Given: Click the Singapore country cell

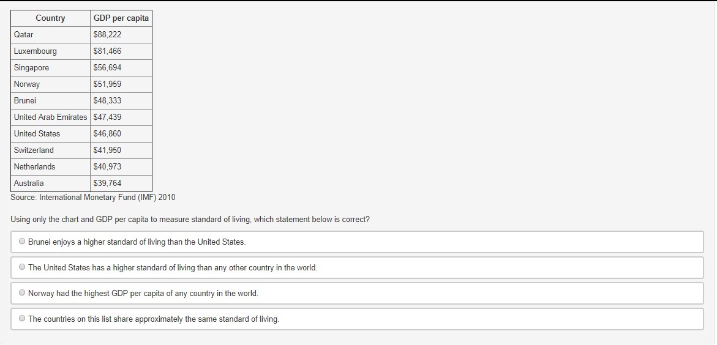Looking at the screenshot, I should (50, 68).
